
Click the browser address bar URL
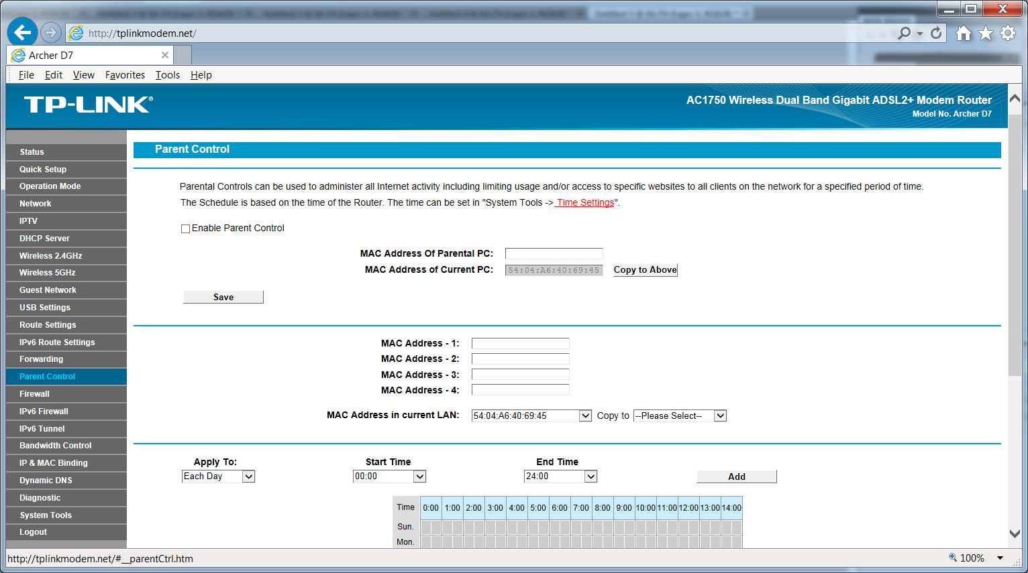(x=142, y=34)
